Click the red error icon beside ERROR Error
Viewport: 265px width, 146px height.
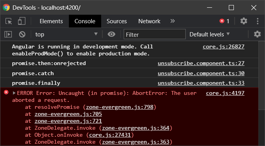6,92
